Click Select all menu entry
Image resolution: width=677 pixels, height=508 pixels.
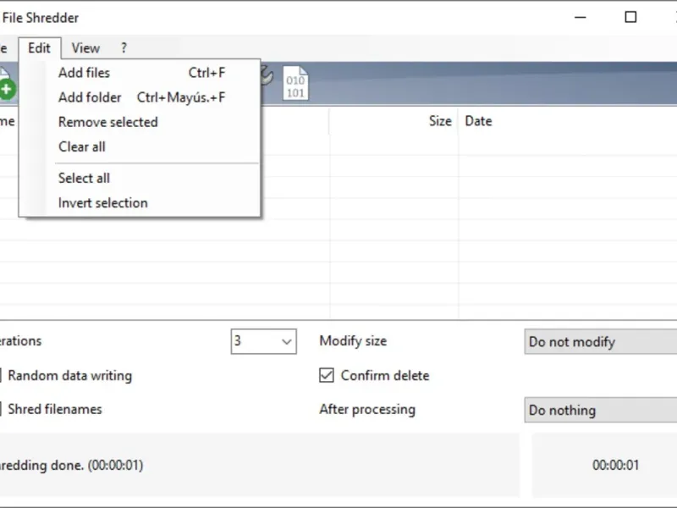click(x=84, y=178)
